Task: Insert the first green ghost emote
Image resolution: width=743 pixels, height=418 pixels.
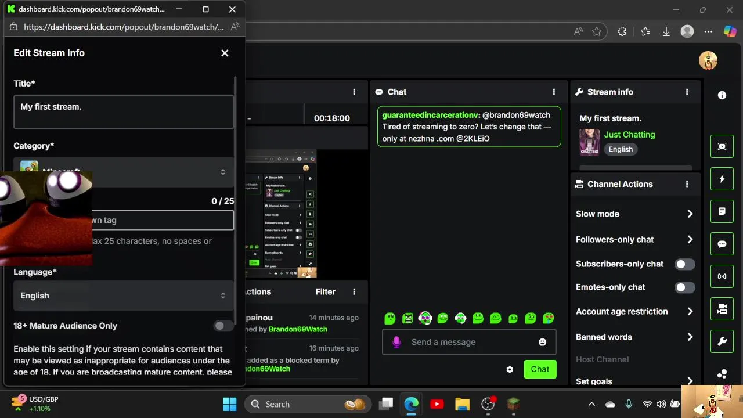Action: (390, 318)
